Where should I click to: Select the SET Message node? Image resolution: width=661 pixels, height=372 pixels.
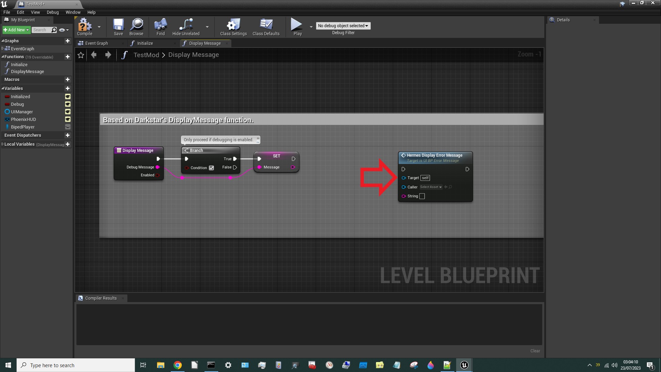coord(276,162)
